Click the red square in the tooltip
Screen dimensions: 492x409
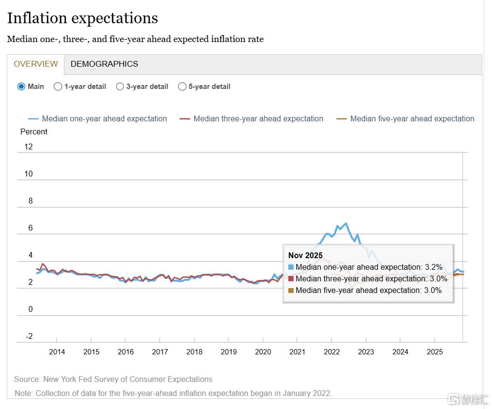coord(291,279)
